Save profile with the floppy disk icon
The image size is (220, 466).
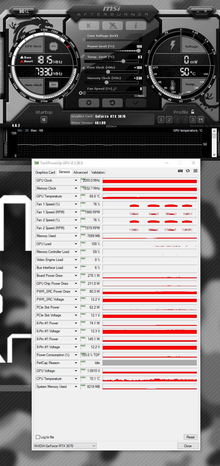point(201,120)
